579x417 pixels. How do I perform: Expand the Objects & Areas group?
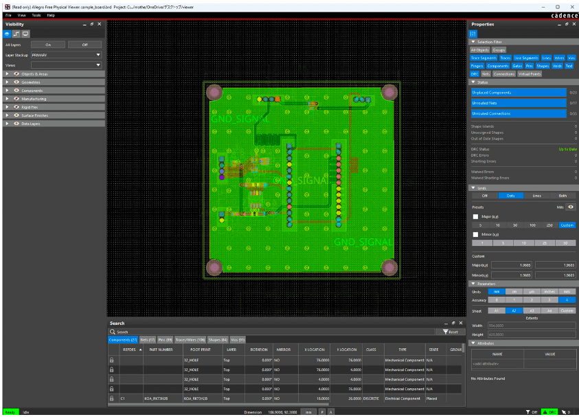[7, 74]
